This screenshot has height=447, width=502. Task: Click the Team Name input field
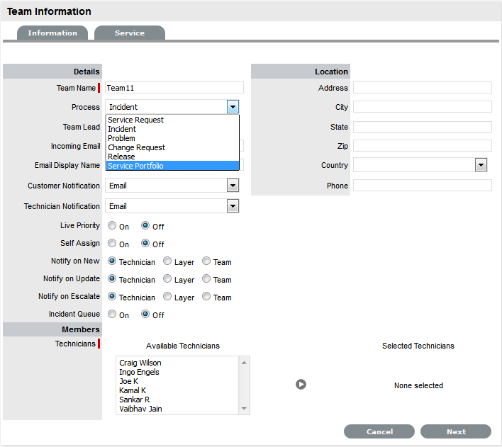tap(174, 88)
